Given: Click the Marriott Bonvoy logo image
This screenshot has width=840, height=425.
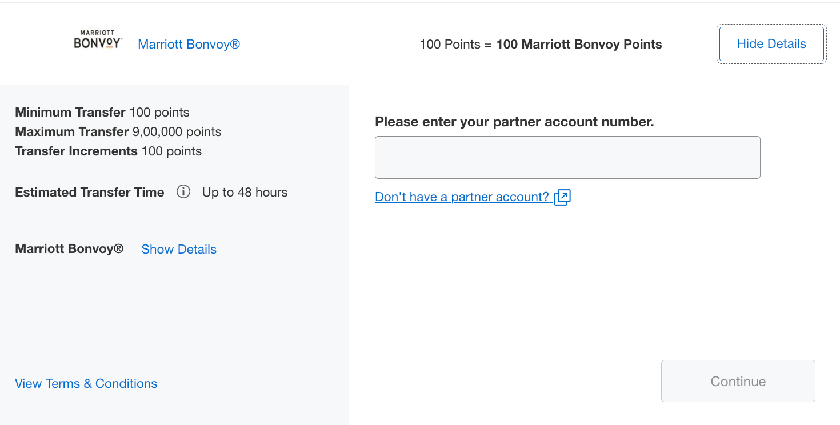Looking at the screenshot, I should 98,40.
